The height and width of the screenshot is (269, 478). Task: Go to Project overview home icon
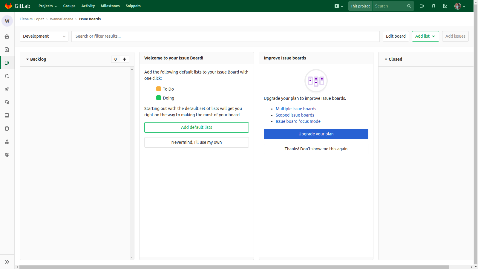[7, 36]
